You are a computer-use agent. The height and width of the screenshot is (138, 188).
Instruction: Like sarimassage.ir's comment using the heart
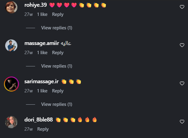(x=182, y=83)
